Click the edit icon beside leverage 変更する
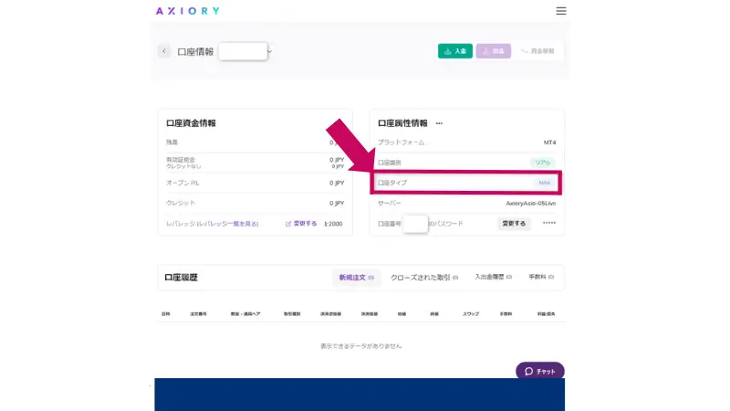Viewport: 730px width, 411px height. pyautogui.click(x=288, y=223)
